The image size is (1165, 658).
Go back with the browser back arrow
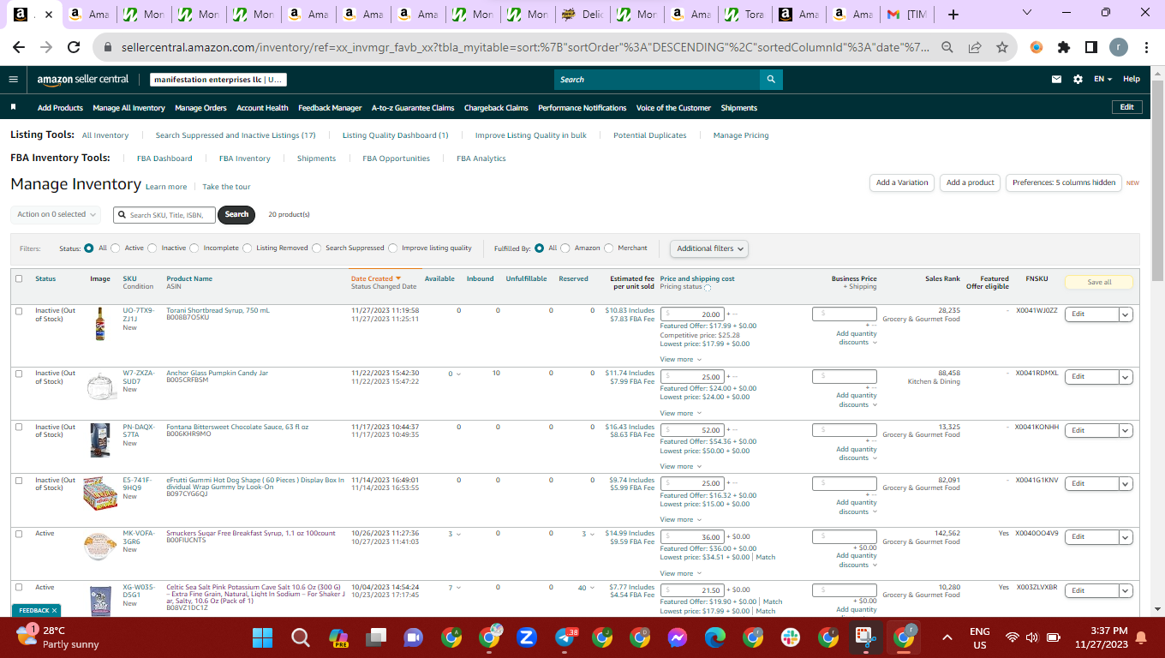click(21, 48)
